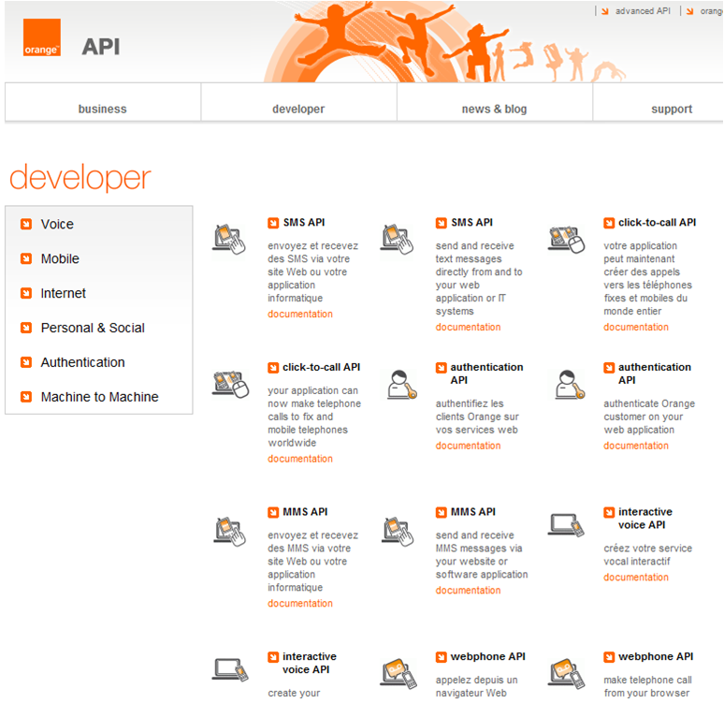Image resolution: width=724 pixels, height=703 pixels.
Task: Click the Orange logo
Action: [x=42, y=37]
